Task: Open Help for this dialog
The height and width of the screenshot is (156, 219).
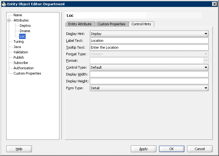Action: (19, 149)
